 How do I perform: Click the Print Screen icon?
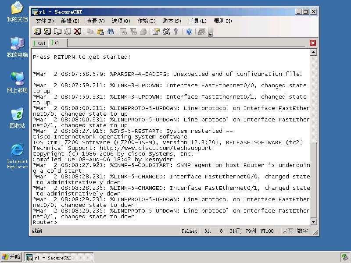(x=123, y=32)
